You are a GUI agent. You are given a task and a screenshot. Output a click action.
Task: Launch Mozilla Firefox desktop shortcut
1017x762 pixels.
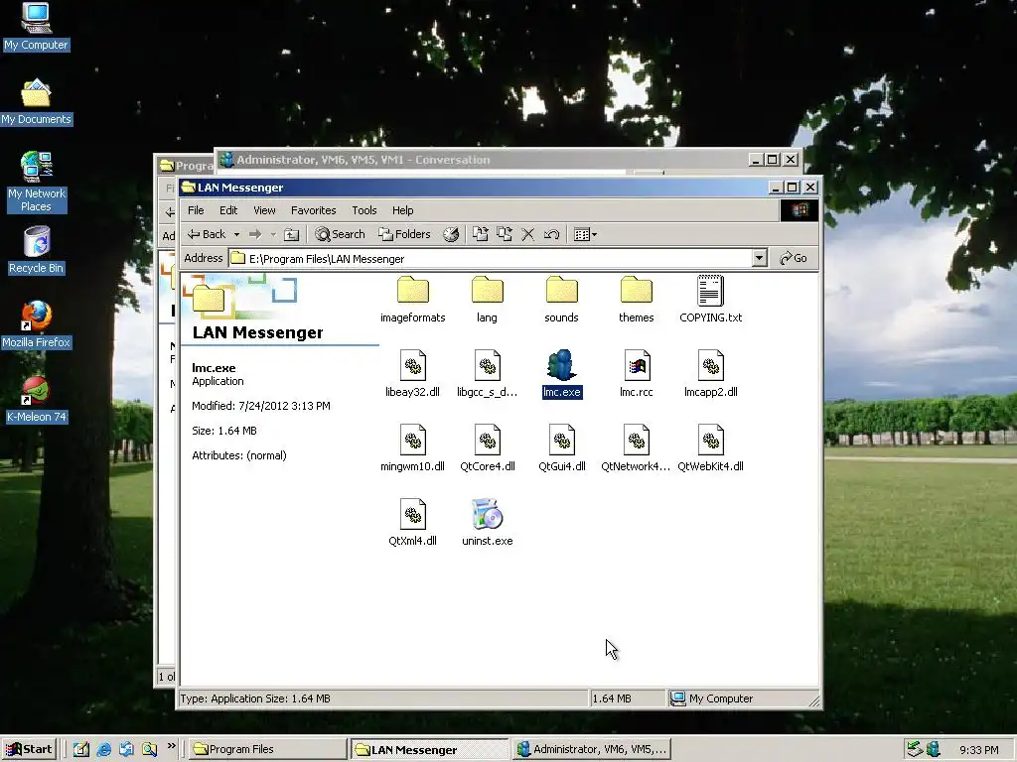(x=37, y=324)
